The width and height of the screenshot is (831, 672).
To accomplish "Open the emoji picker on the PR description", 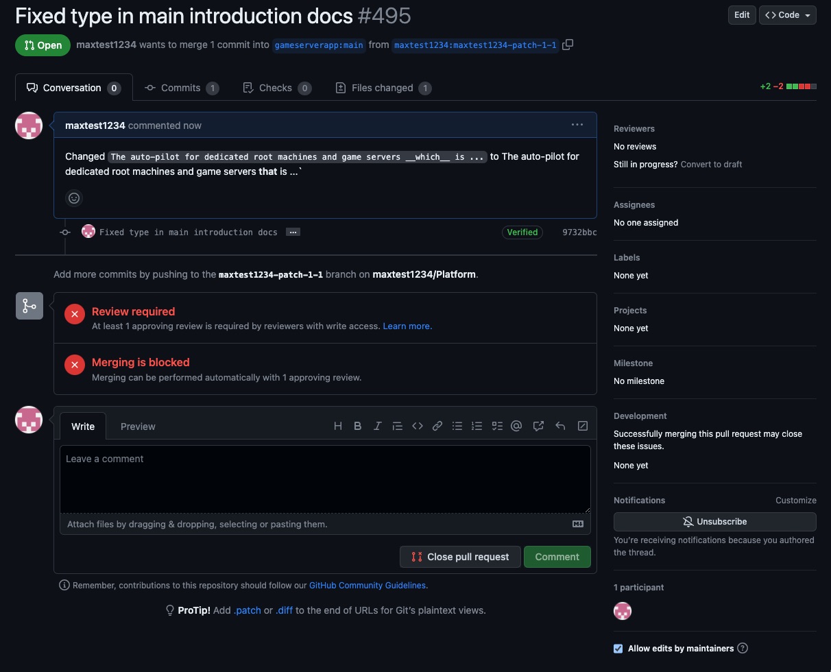I will click(x=74, y=198).
